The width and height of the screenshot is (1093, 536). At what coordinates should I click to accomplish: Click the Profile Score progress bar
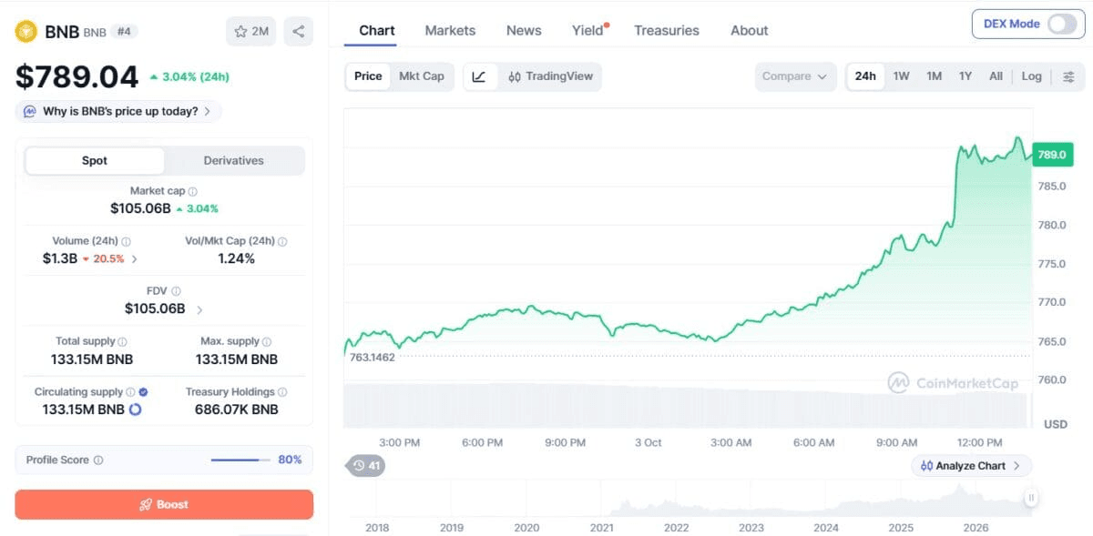(x=240, y=460)
